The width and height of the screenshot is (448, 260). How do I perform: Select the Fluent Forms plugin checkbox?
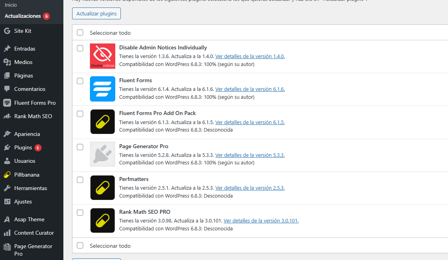80,81
